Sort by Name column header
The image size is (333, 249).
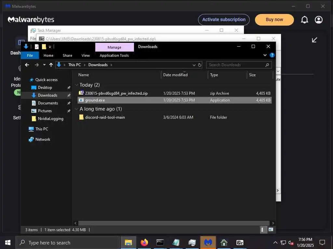pos(84,75)
